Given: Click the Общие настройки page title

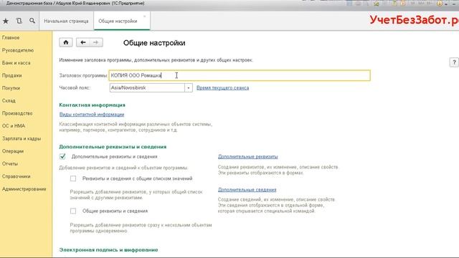Looking at the screenshot, I should 154,43.
